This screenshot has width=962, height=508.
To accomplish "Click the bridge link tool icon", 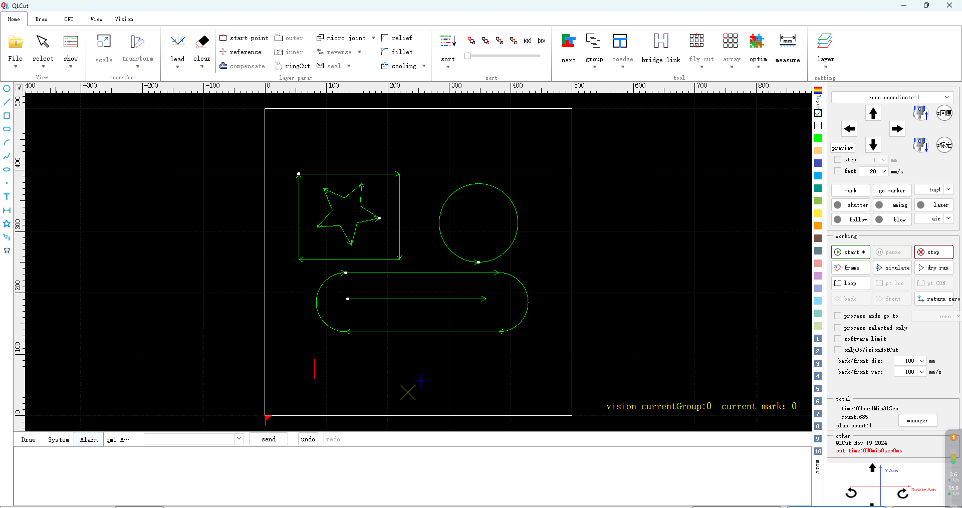I will click(660, 41).
